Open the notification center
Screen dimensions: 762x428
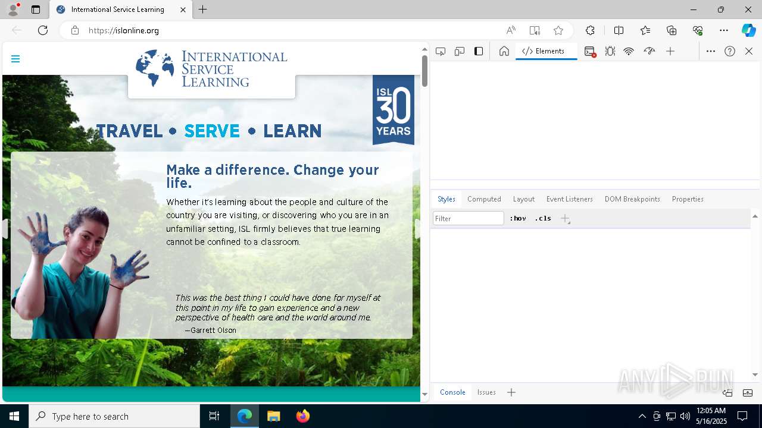coord(742,416)
